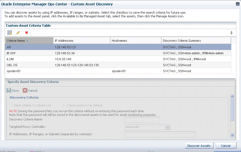This screenshot has height=152, width=241.
Task: Click summary with IPMI=ilom-admin
Action: [x=193, y=53]
